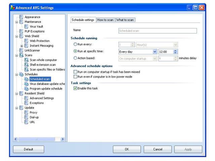Click the tree horizontal scrollbar thumb

pos(37,139)
